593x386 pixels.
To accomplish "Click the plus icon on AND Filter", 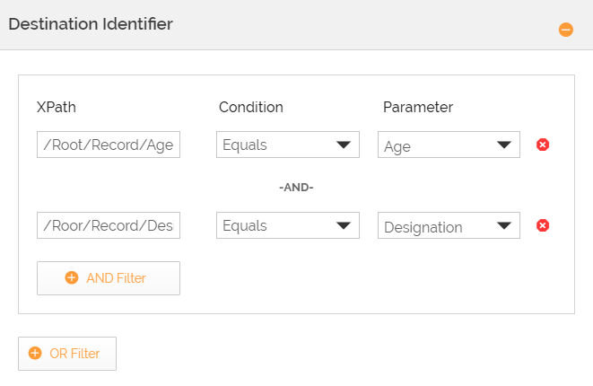I will (72, 278).
